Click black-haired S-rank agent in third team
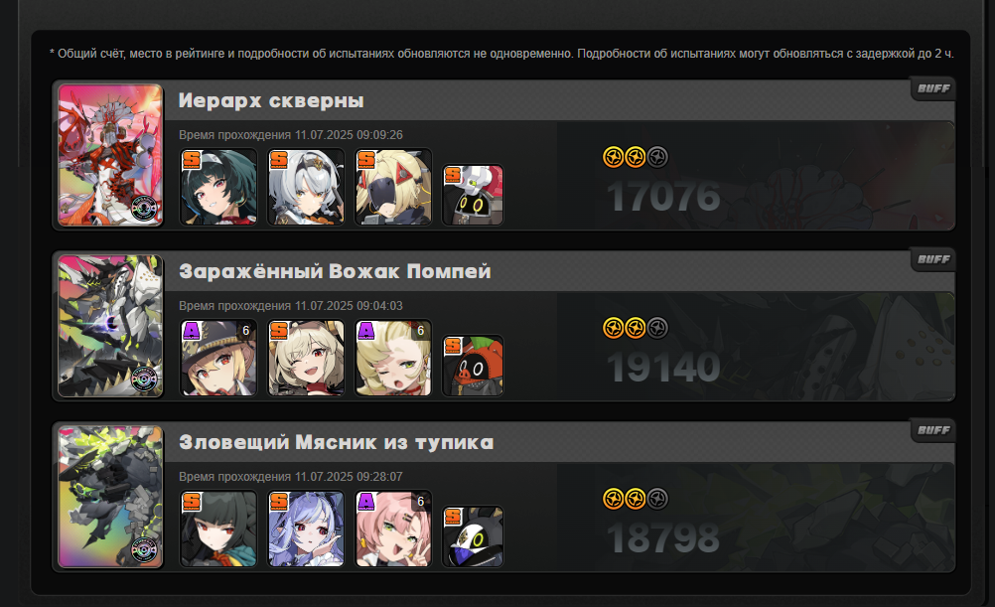 [218, 529]
